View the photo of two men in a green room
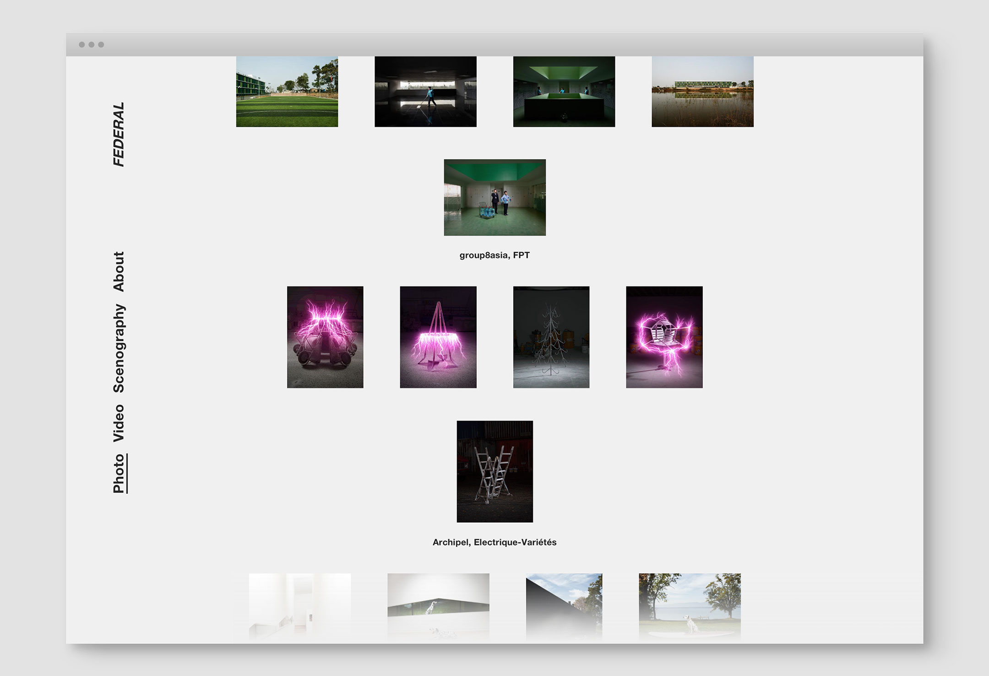This screenshot has height=676, width=989. [494, 197]
